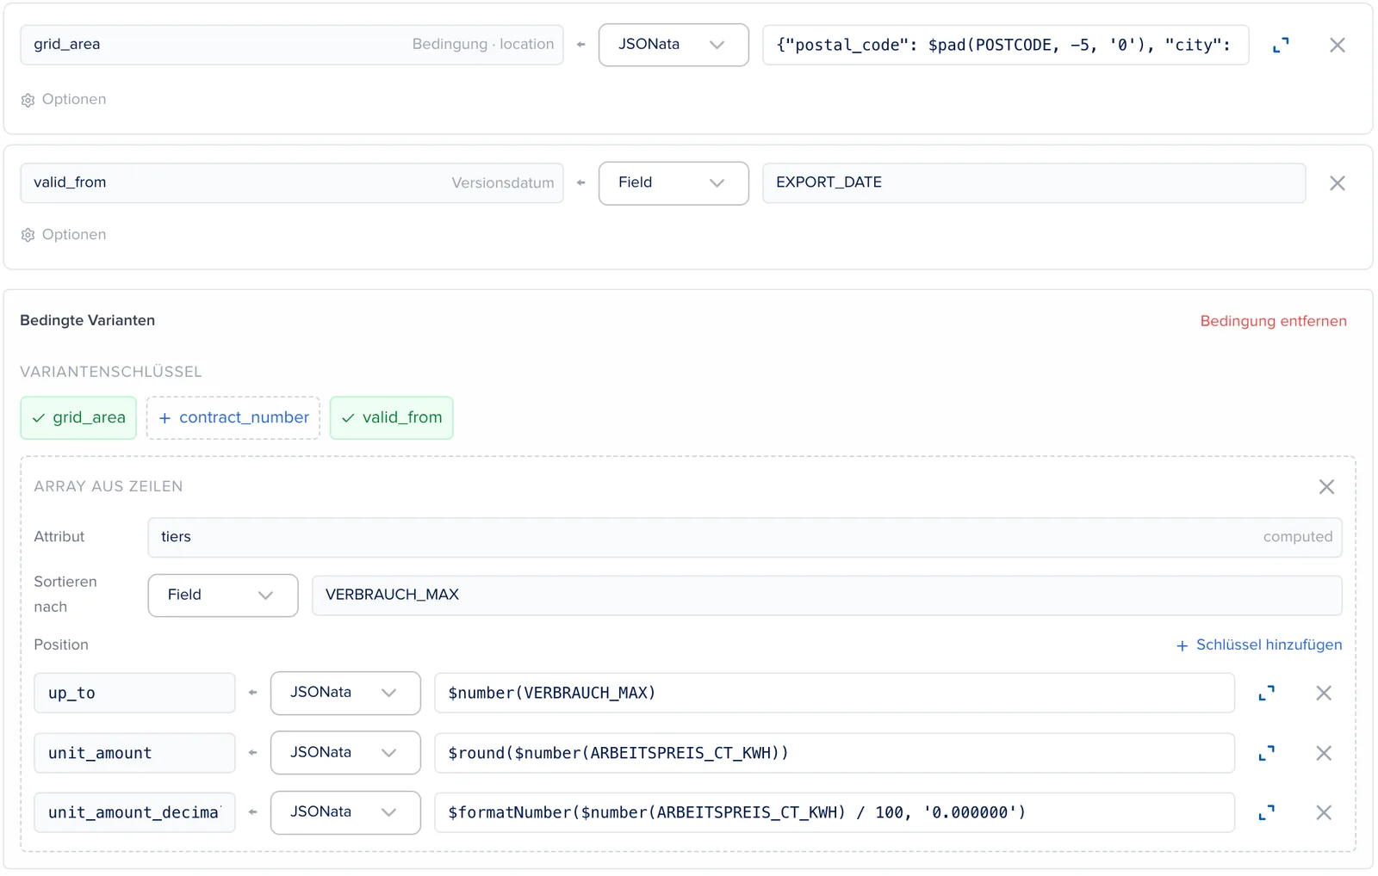Viewport: 1378px width, 876px height.
Task: Open the JSONata dropdown for unit_amount
Action: point(345,753)
